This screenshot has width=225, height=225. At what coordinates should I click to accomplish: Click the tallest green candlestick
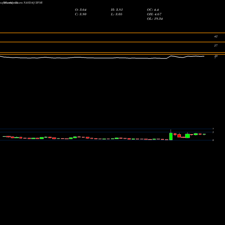tap(171, 136)
